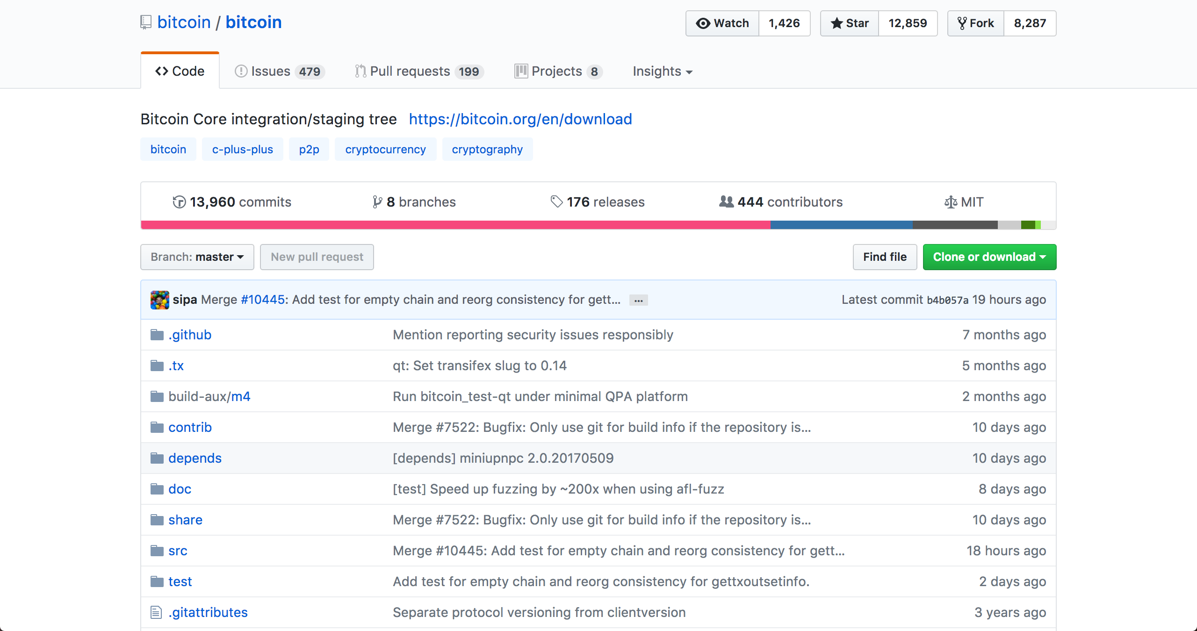This screenshot has width=1197, height=631.
Task: Expand the commit message ellipsis button
Action: point(638,301)
